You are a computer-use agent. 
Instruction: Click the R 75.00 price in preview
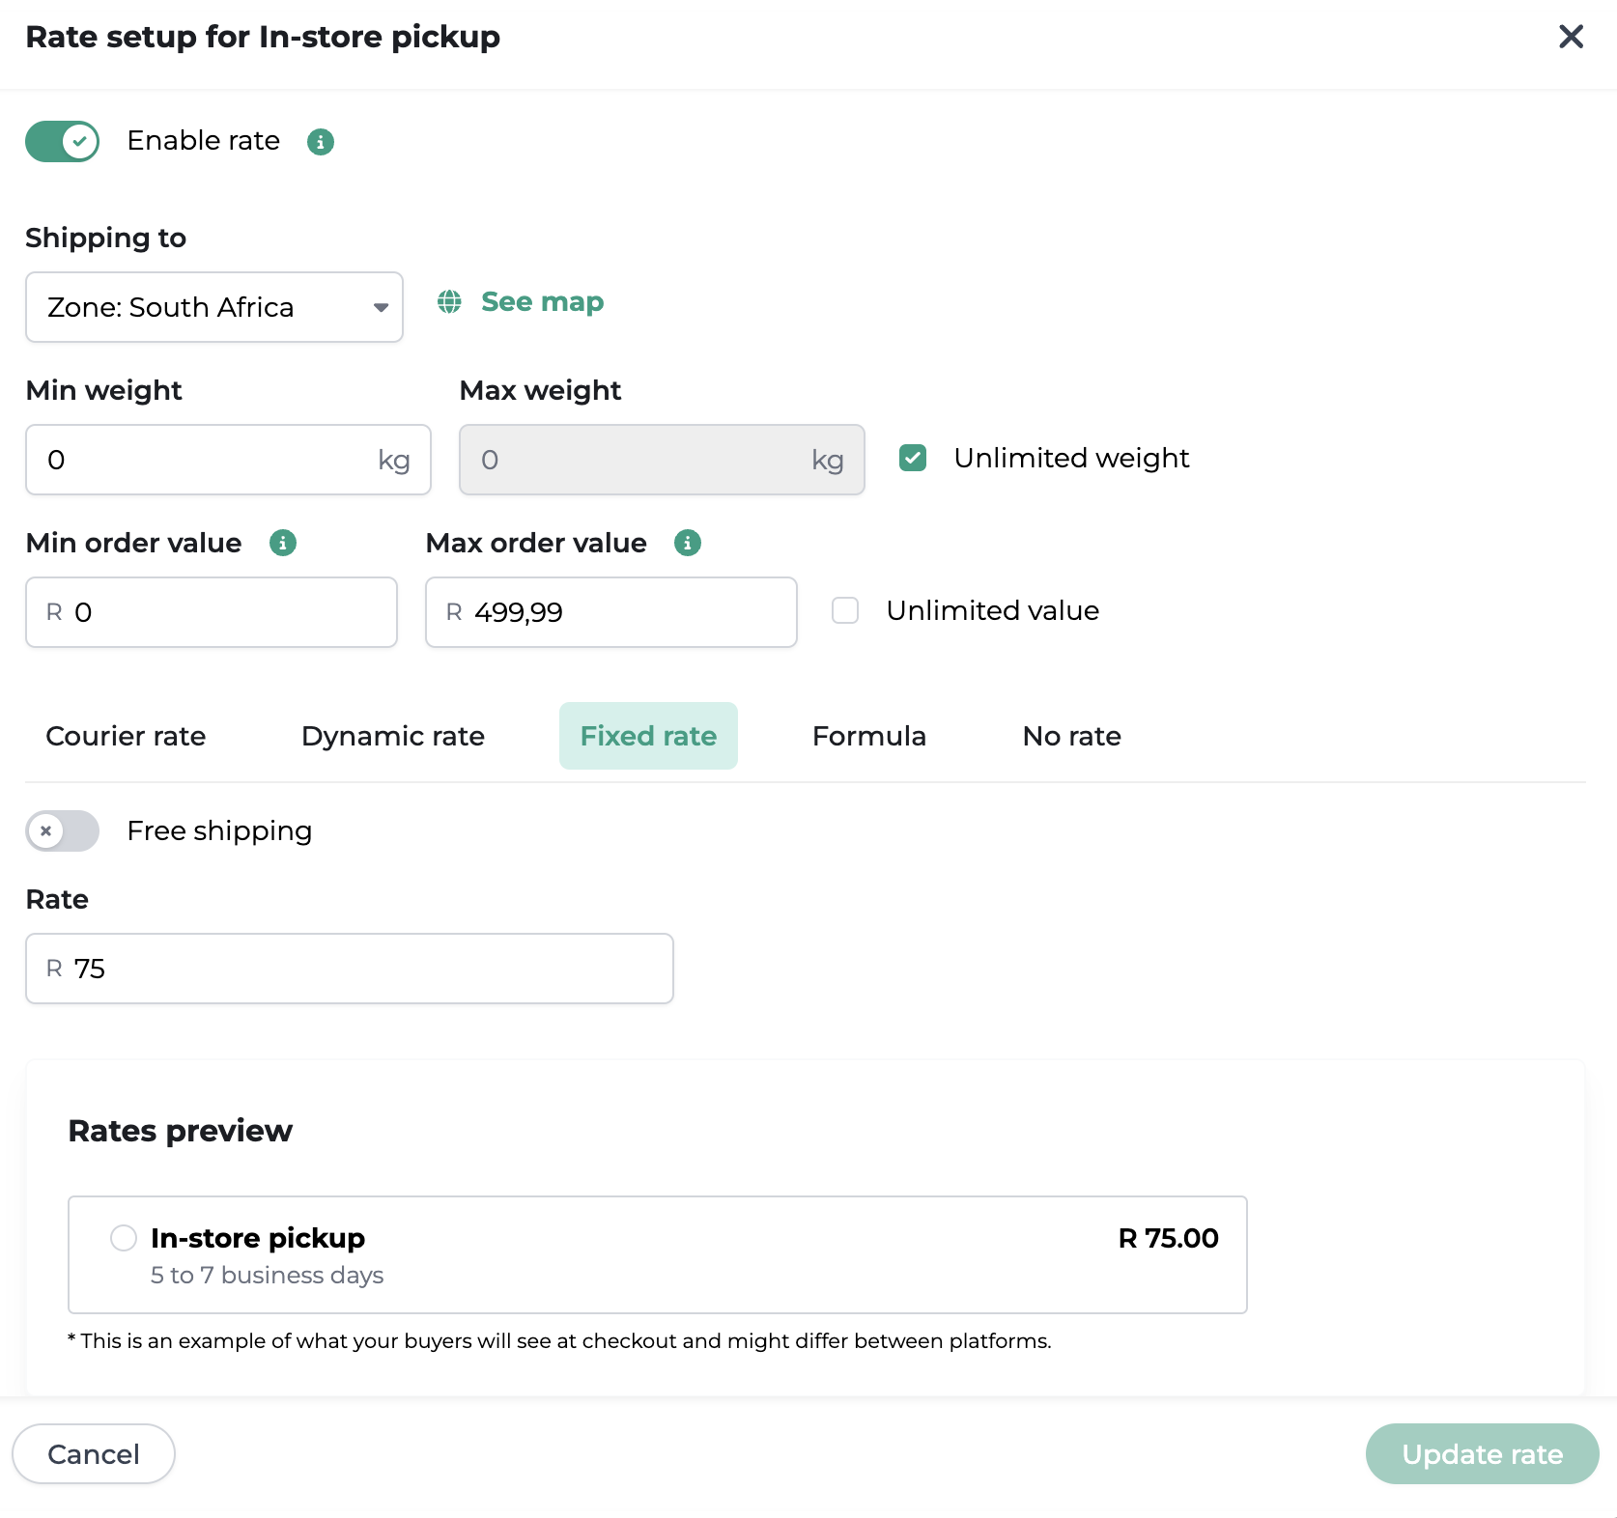(1168, 1238)
